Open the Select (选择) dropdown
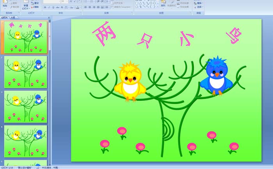Viewport: 273px width, 169px height. 199,7
